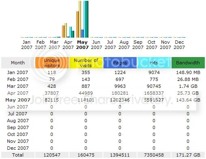Screen dimensions: 206x159
Task: Click the Jan 2007 table row label
Action: [x=17, y=72]
